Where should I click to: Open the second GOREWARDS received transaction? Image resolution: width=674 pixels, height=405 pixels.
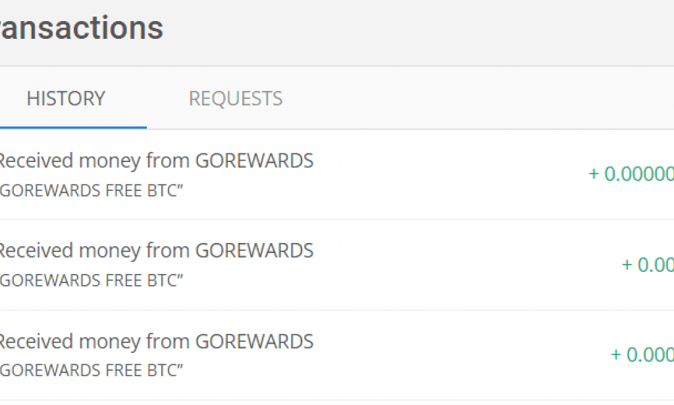[158, 250]
